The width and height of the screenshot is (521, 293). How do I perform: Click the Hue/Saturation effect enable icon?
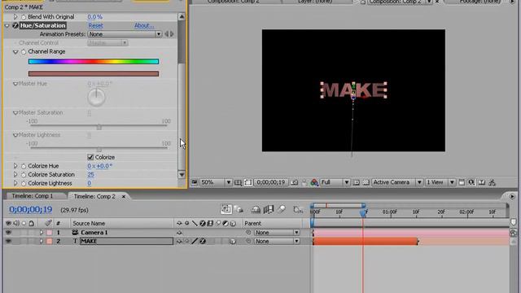[x=15, y=25]
